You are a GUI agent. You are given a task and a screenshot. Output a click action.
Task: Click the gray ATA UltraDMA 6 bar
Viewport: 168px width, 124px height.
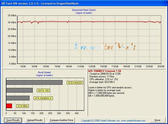18,98
